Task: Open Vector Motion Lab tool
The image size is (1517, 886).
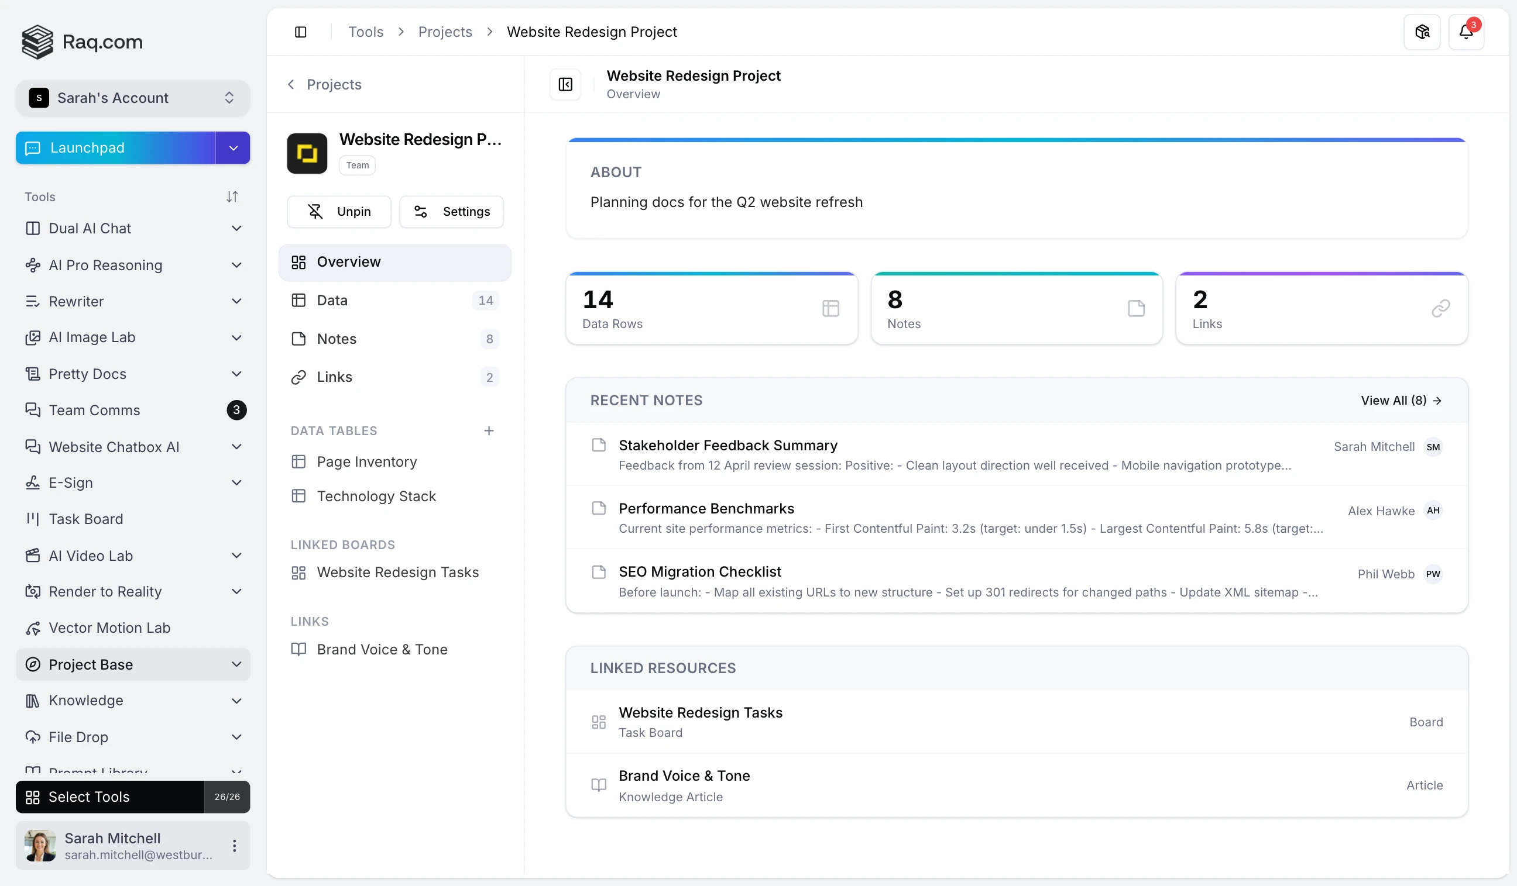Action: coord(109,628)
